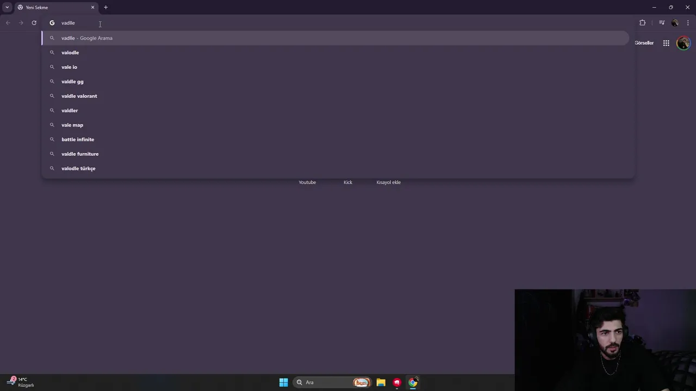
Task: Close the Yeni Sekme tab
Action: click(x=92, y=8)
